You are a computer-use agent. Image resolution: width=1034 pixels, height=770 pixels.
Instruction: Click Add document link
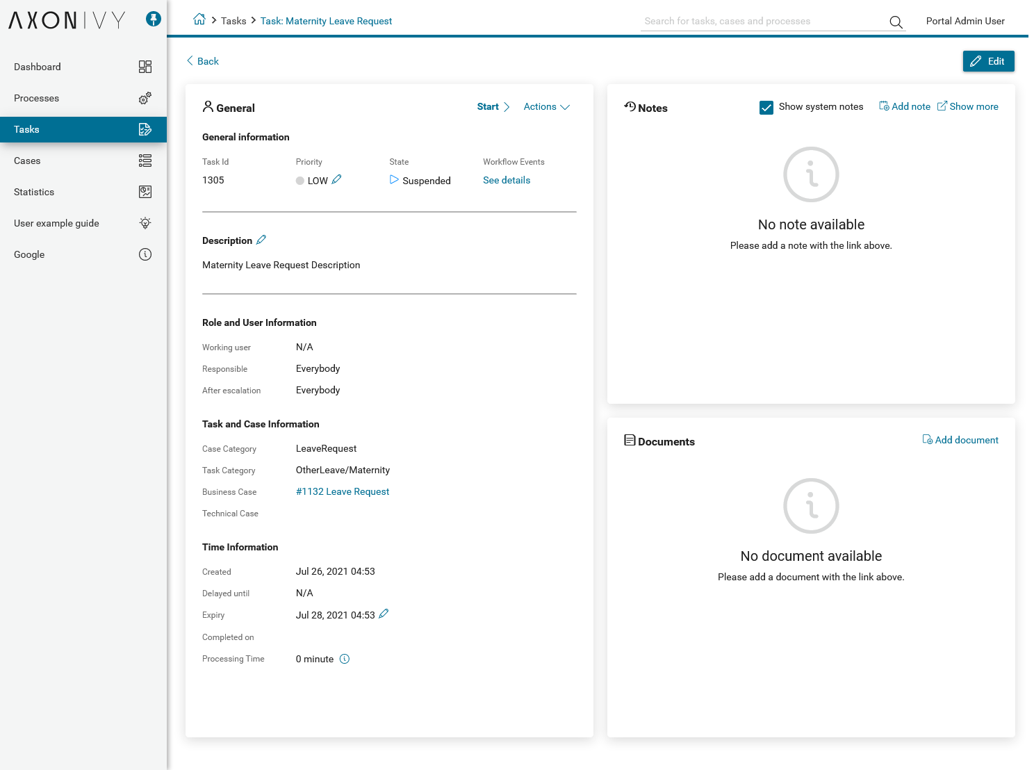960,440
